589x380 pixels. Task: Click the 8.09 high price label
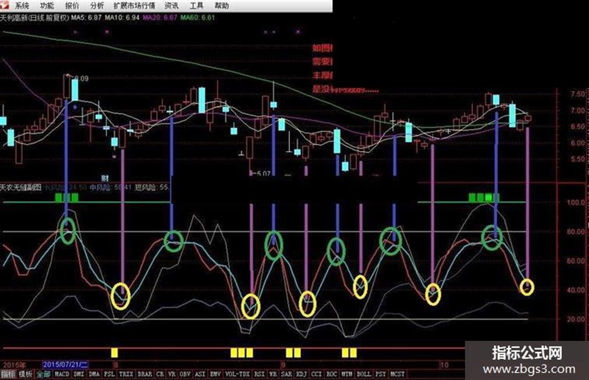(x=82, y=79)
